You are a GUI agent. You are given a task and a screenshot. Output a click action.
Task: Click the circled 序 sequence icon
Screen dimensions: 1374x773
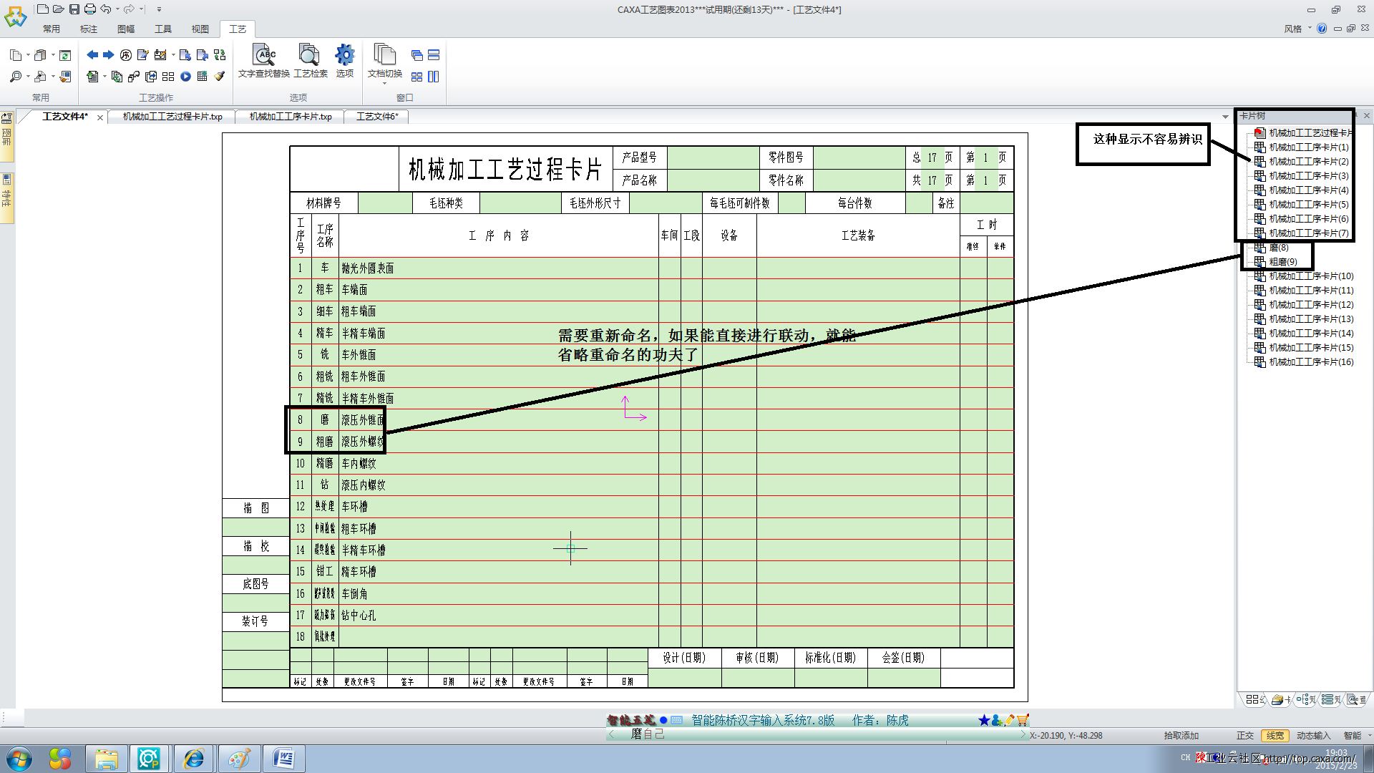click(x=126, y=55)
